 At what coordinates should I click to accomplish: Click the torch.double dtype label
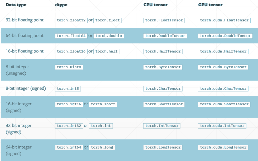coord(108,36)
